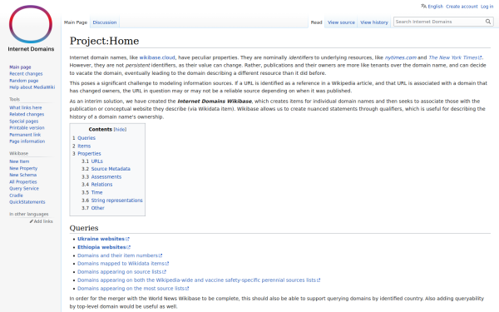499x312 pixels.
Task: Click the Queries section heading
Action: coord(84,228)
